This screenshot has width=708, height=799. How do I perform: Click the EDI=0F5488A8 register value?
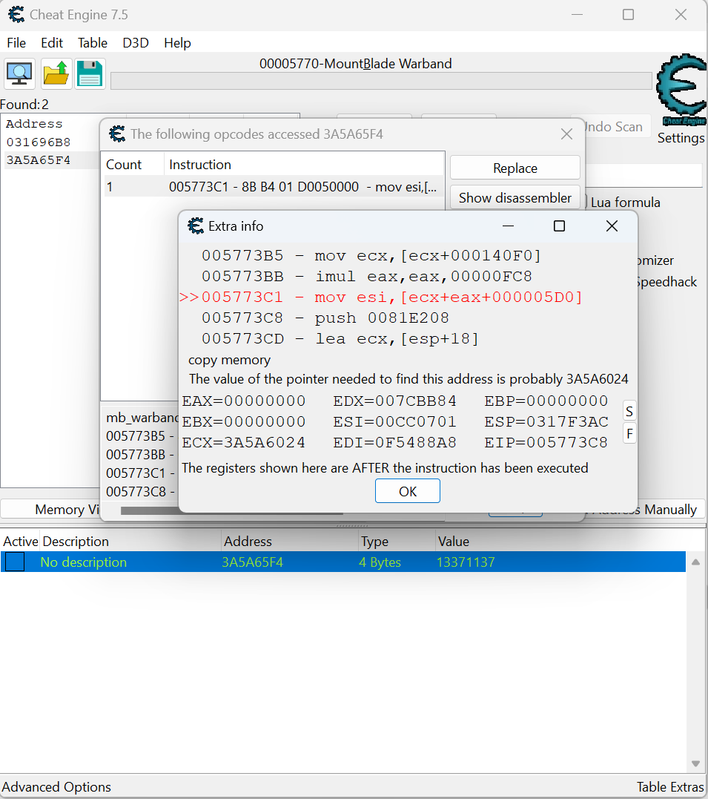pyautogui.click(x=394, y=442)
